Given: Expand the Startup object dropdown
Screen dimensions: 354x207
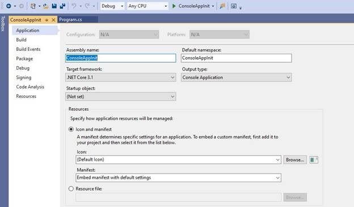Looking at the screenshot, I should [x=121, y=97].
